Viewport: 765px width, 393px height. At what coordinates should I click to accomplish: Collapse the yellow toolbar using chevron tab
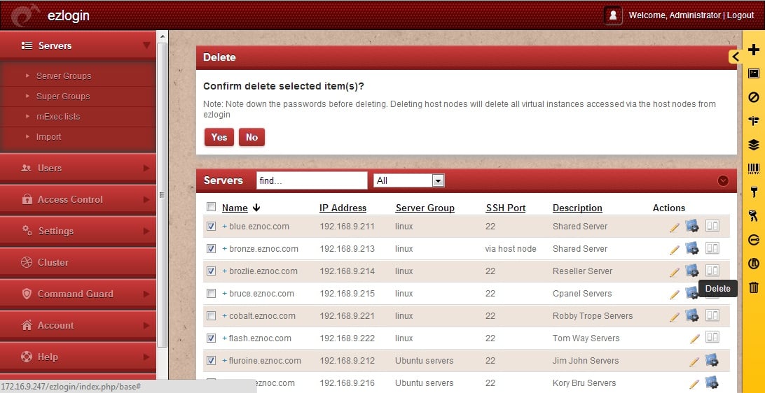pyautogui.click(x=736, y=57)
